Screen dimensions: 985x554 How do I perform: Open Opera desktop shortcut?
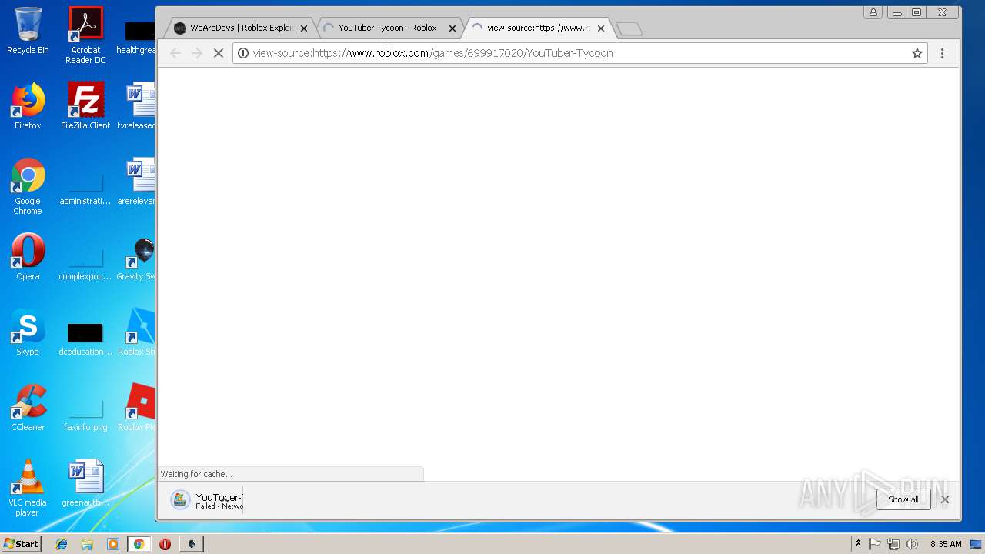pyautogui.click(x=28, y=258)
